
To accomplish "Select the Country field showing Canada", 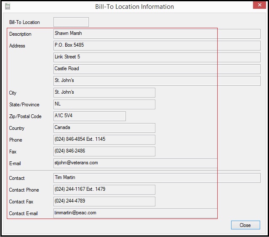I will (x=104, y=128).
